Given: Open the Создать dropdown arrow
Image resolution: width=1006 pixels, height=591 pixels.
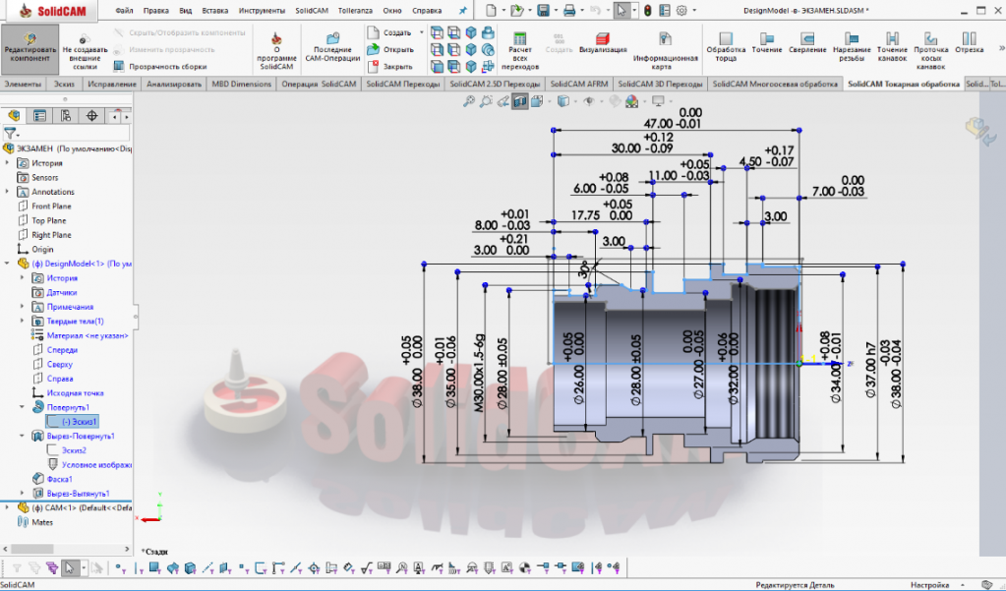Looking at the screenshot, I should (422, 32).
